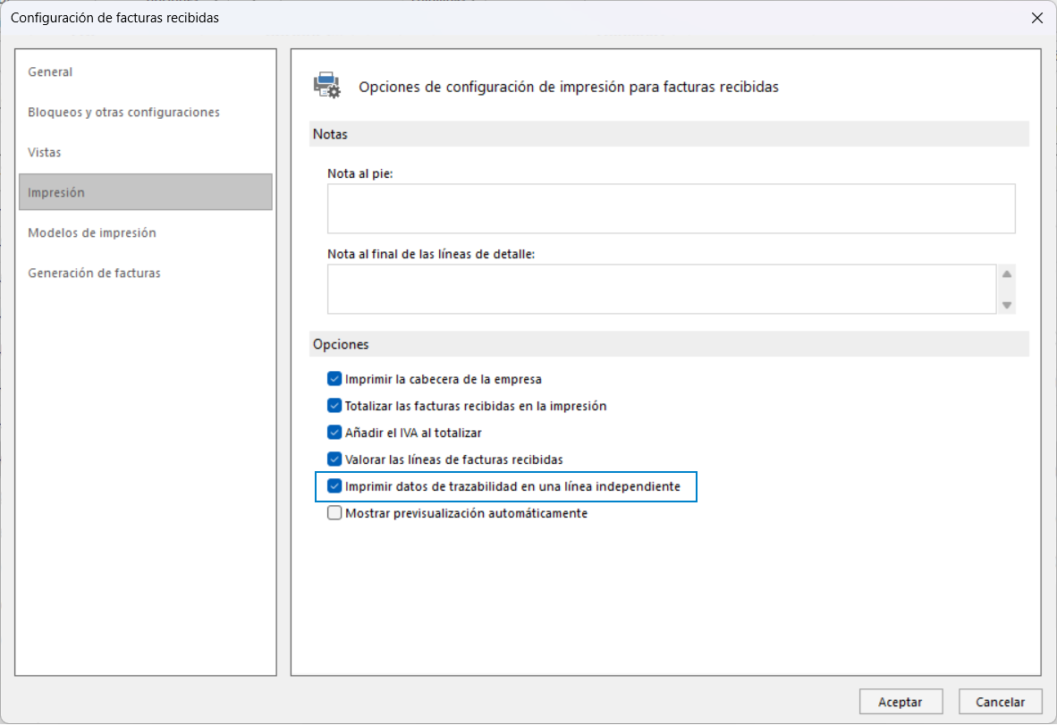The width and height of the screenshot is (1057, 725).
Task: Close the Configuración de facturas recibidas dialog
Action: click(x=1036, y=18)
